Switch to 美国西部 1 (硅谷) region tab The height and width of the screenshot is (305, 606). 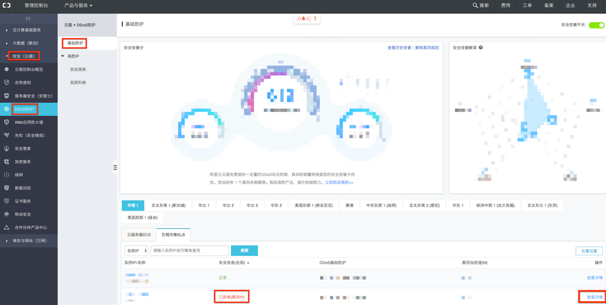point(142,217)
